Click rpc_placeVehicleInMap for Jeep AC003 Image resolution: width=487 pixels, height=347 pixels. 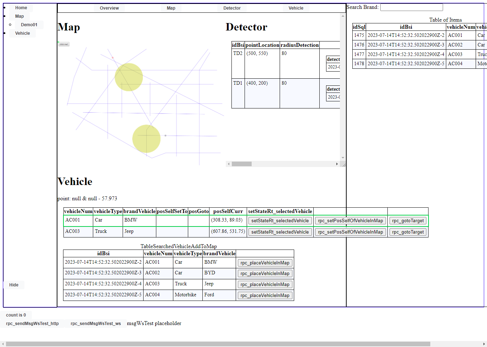[x=265, y=285]
